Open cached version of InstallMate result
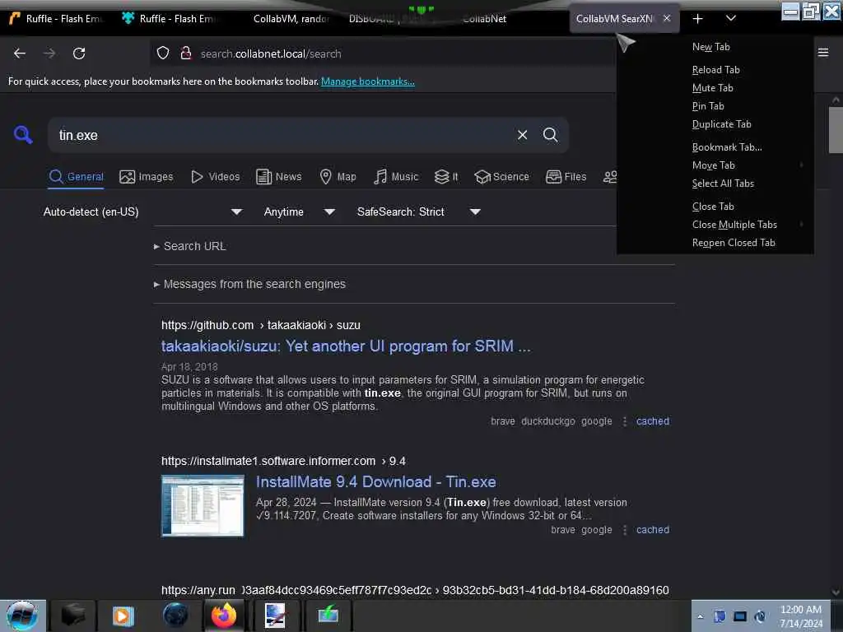Viewport: 843px width, 632px height. point(653,530)
